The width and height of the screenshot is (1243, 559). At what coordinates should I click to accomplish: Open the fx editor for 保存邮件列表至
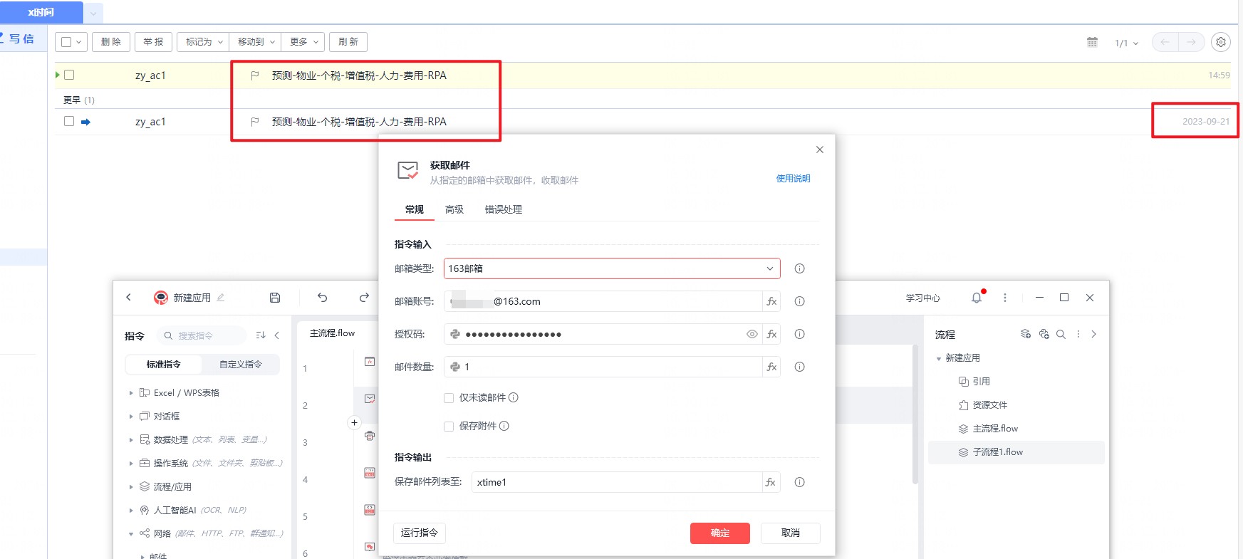point(771,482)
